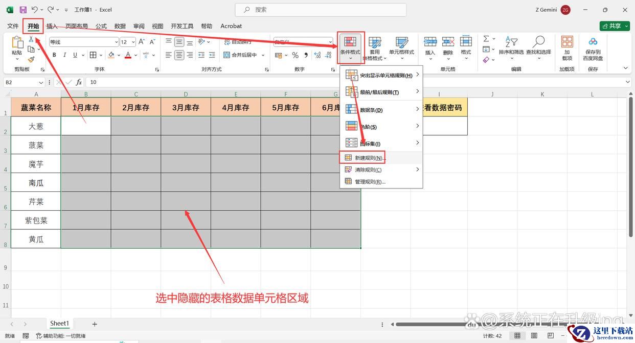Click the Find and Select magnifier icon

coord(538,42)
